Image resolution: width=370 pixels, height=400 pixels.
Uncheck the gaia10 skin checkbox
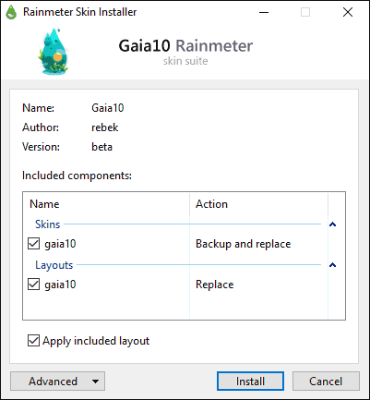pyautogui.click(x=33, y=244)
